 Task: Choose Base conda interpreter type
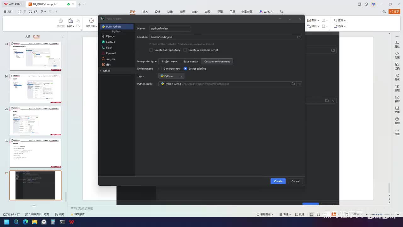[x=190, y=61]
